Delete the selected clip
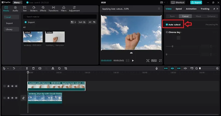221x116 pixels. (x=33, y=68)
